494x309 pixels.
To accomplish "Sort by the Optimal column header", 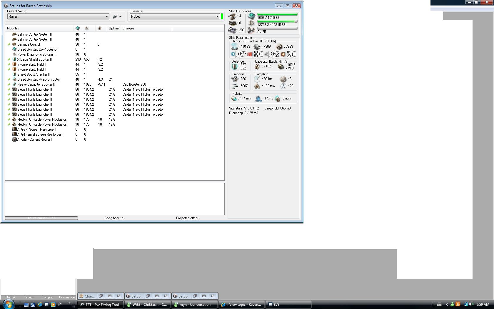I will point(114,28).
